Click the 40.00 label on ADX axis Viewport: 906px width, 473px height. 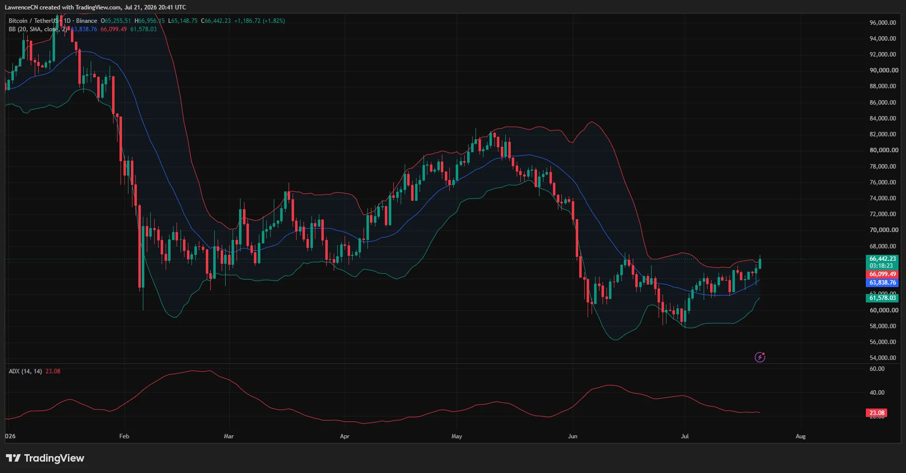click(877, 393)
